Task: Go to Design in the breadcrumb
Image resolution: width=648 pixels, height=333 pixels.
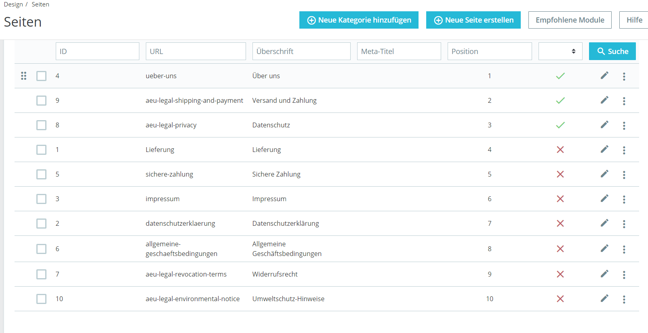Action: (13, 4)
